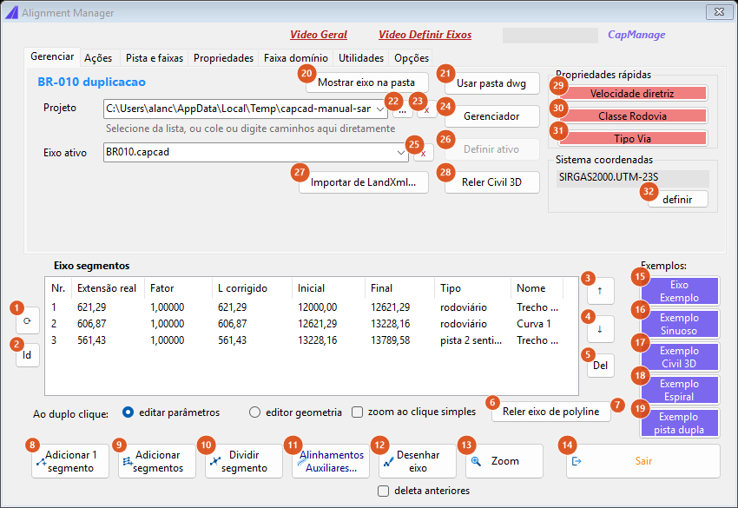Click Classe Rodovia red button
The width and height of the screenshot is (738, 508).
pos(632,115)
